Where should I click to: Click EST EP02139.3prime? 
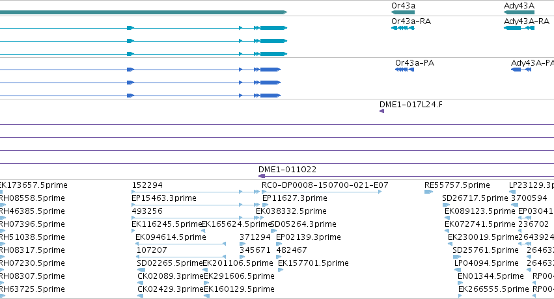click(309, 237)
